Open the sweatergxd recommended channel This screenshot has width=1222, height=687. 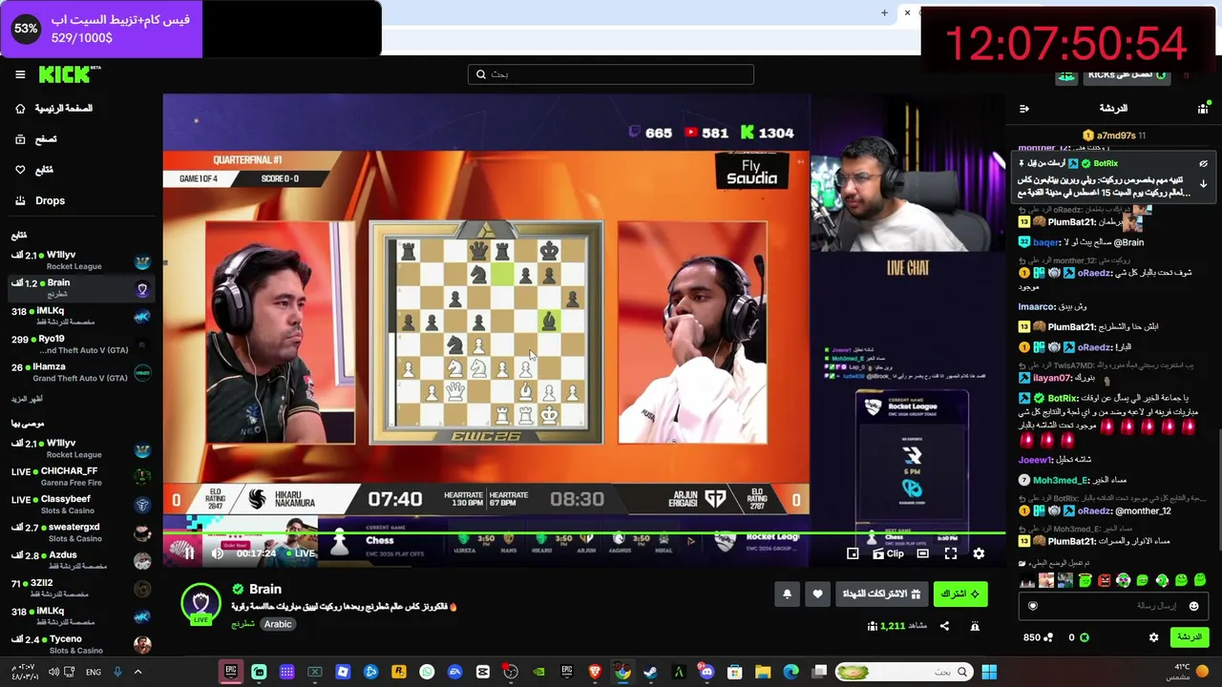tap(81, 532)
